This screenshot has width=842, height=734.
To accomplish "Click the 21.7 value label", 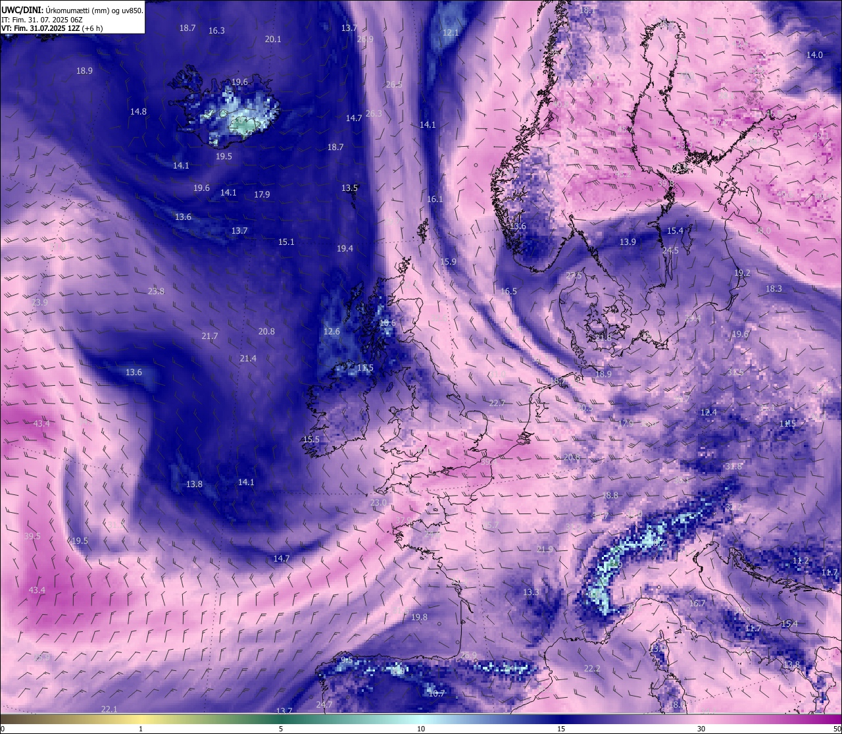I will pyautogui.click(x=209, y=336).
